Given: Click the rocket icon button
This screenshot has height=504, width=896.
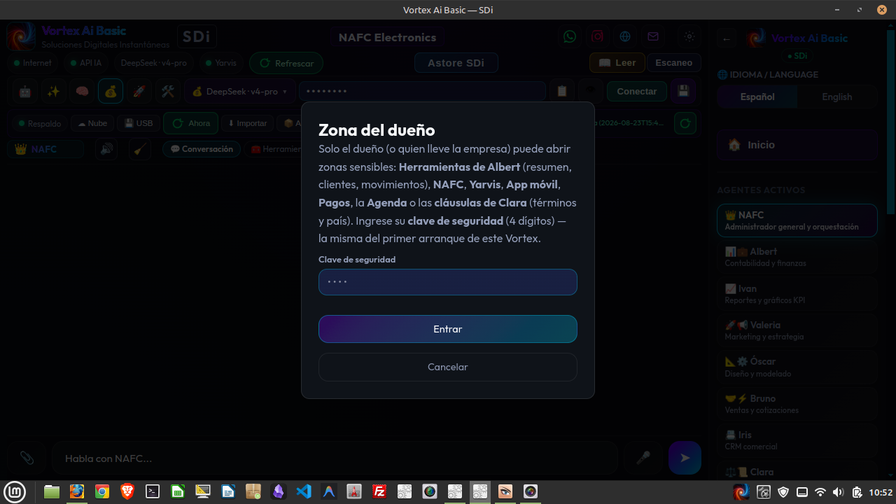Looking at the screenshot, I should point(139,92).
